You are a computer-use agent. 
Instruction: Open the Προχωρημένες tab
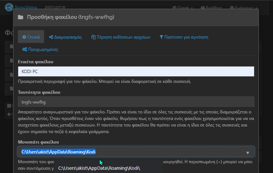pos(40,49)
